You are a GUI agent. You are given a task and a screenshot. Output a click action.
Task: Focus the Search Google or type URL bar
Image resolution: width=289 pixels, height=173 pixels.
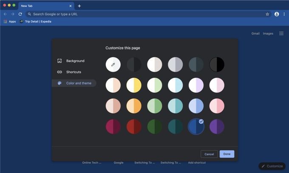(x=148, y=14)
